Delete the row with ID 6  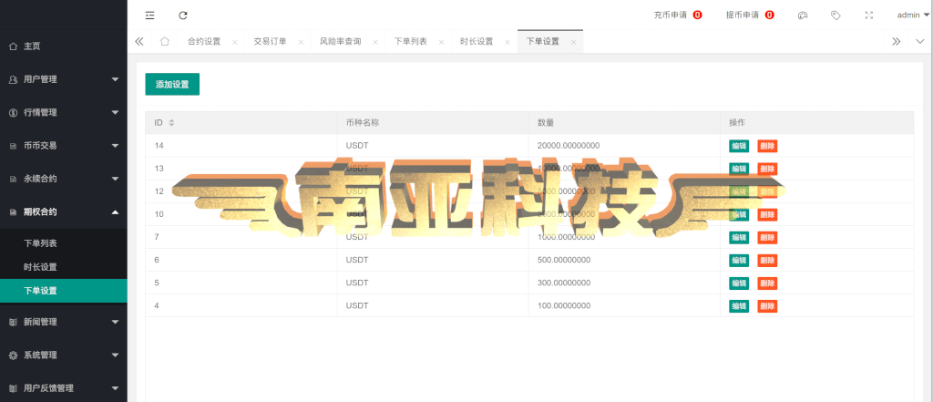[x=767, y=261]
